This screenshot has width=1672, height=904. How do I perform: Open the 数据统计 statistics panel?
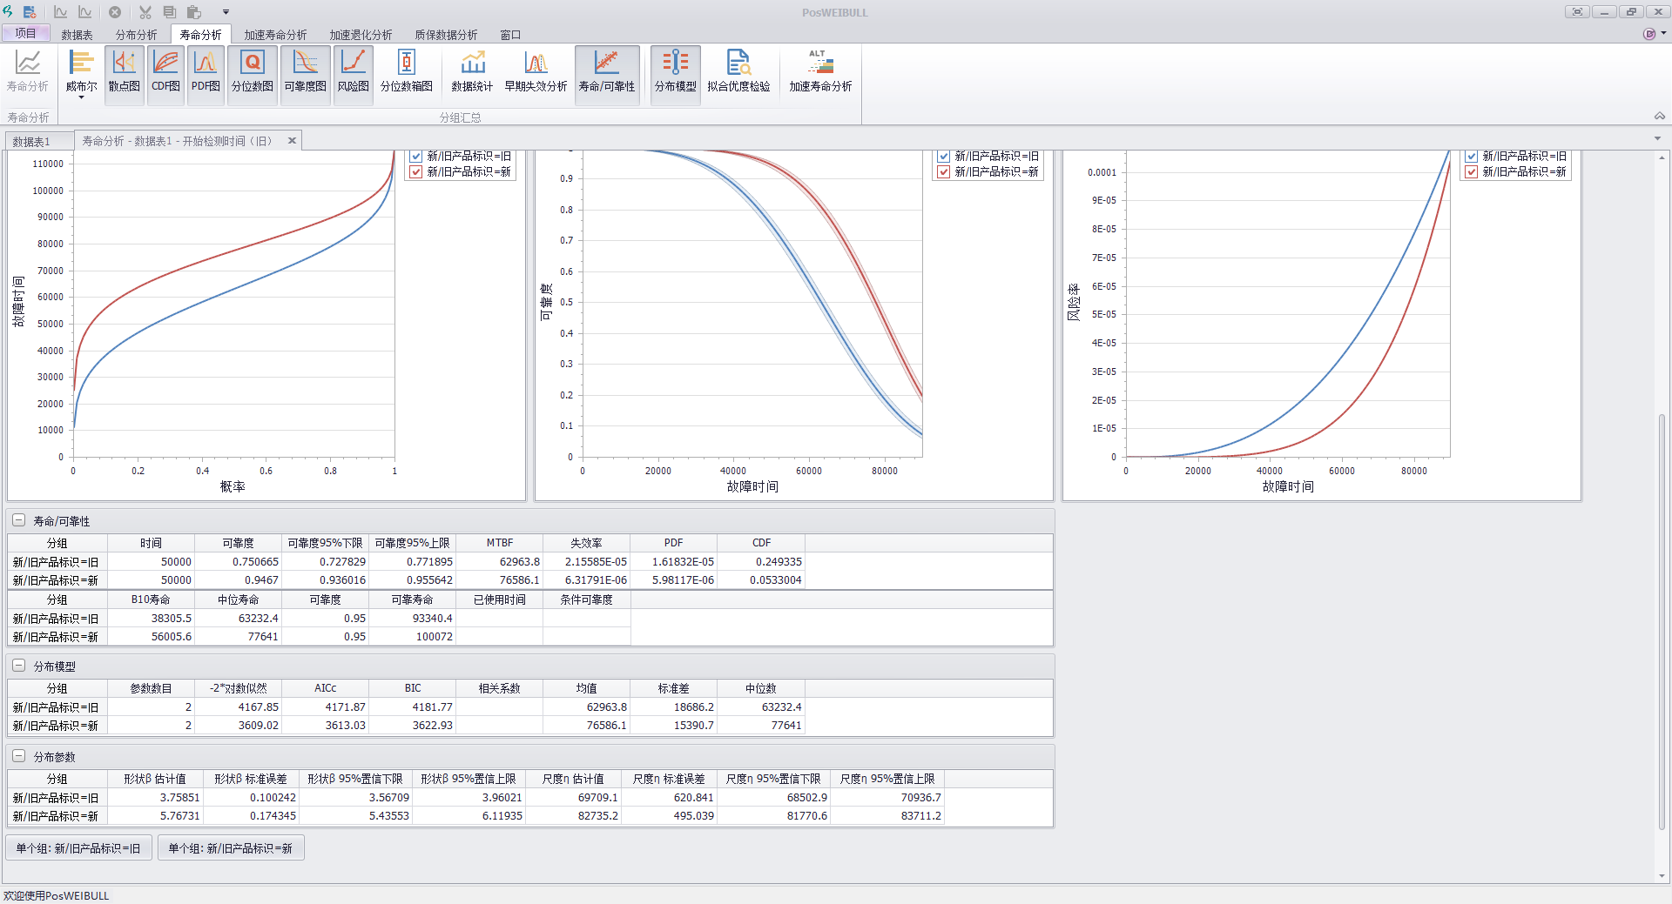point(472,75)
